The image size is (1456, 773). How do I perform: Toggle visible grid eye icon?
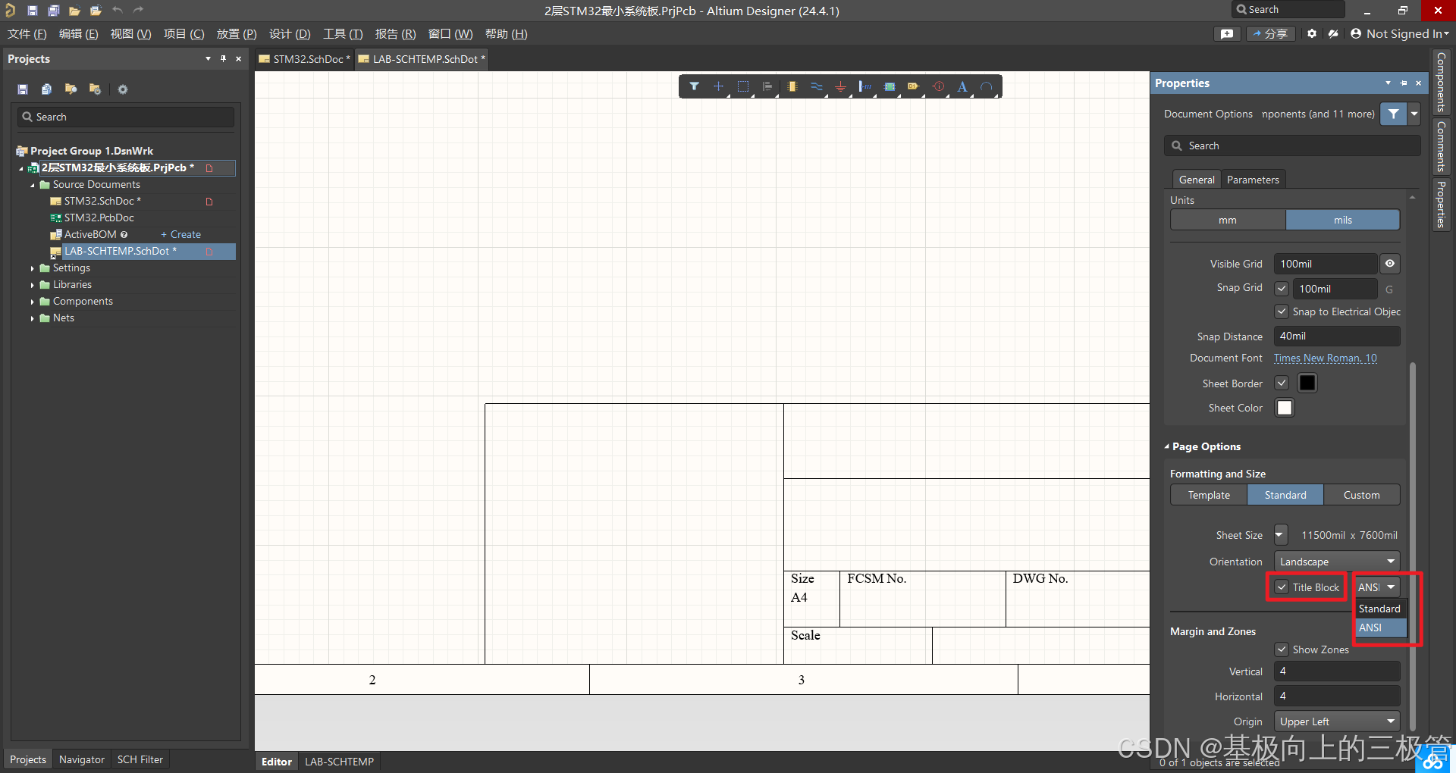coord(1389,264)
